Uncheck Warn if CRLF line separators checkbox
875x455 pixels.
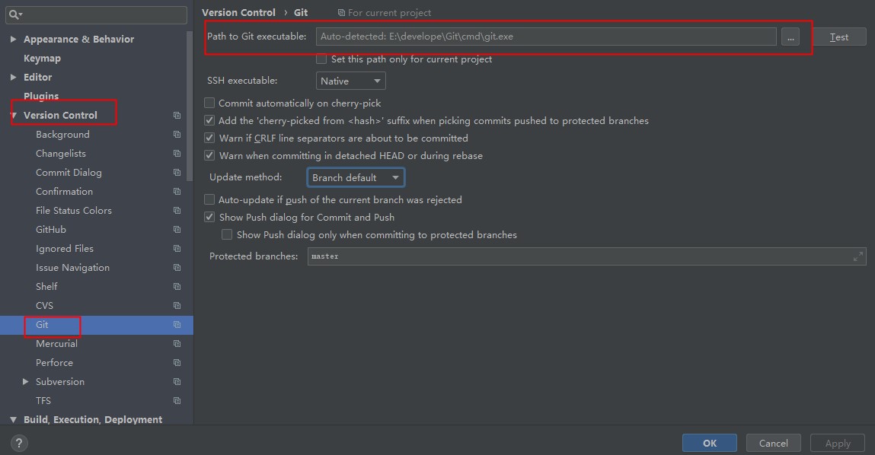[210, 138]
